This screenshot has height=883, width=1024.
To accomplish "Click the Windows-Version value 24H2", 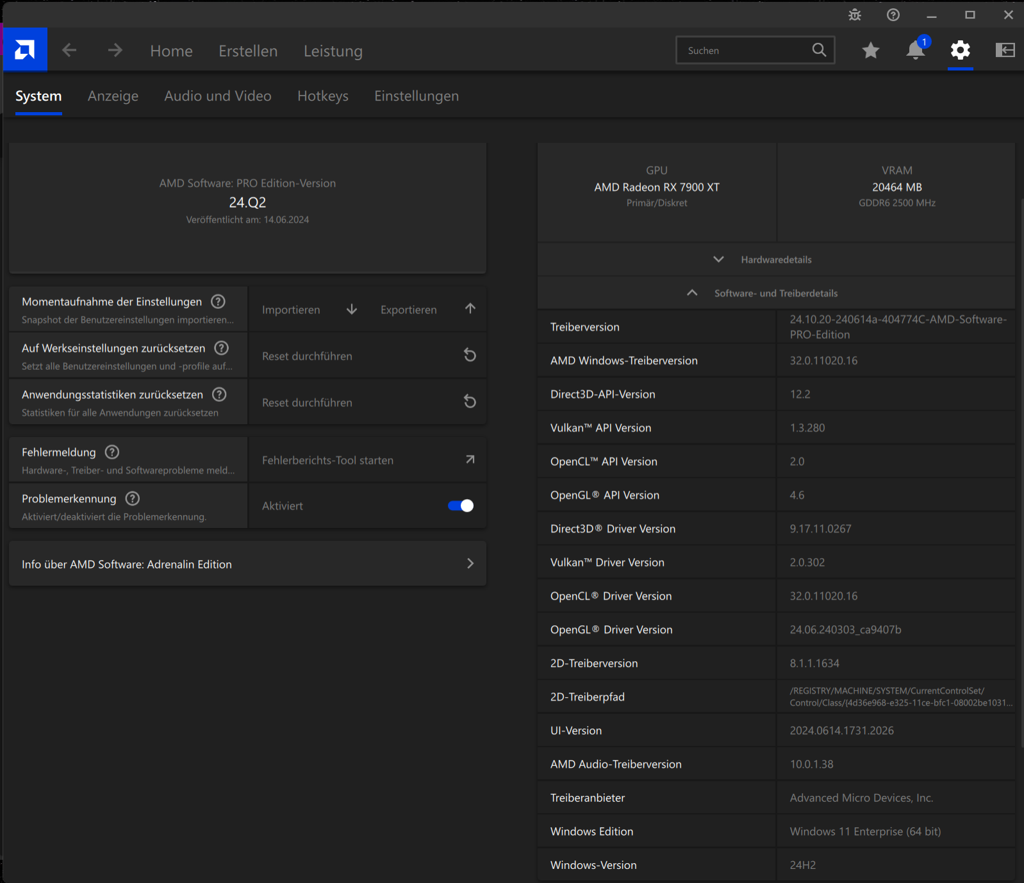I will coord(803,865).
